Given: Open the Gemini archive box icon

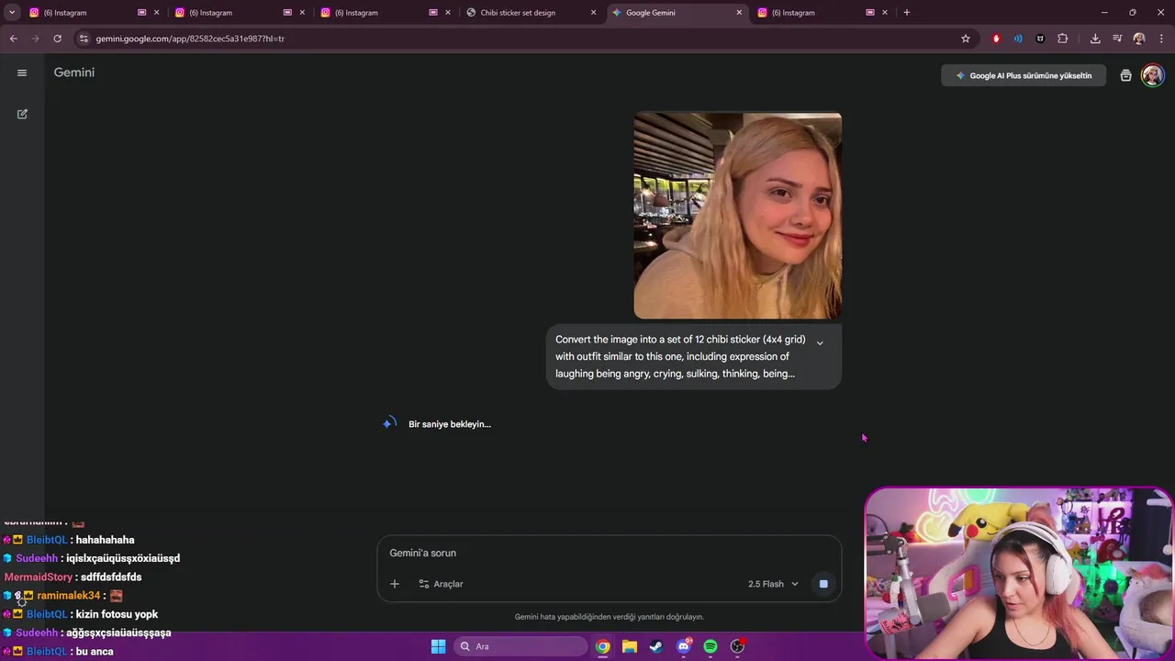Looking at the screenshot, I should pyautogui.click(x=1125, y=75).
